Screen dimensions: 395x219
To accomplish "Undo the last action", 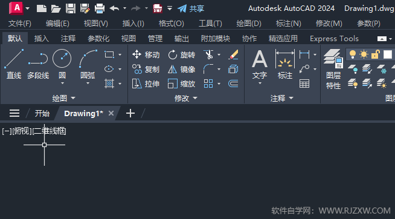I will 114,8.
